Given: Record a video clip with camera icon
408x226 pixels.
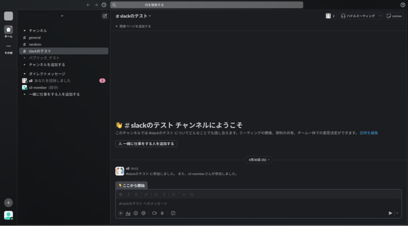Looking at the screenshot, I should (154, 213).
